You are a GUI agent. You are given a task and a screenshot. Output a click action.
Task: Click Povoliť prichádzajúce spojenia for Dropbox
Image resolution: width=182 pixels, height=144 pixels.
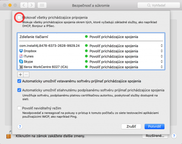pyautogui.click(x=114, y=51)
